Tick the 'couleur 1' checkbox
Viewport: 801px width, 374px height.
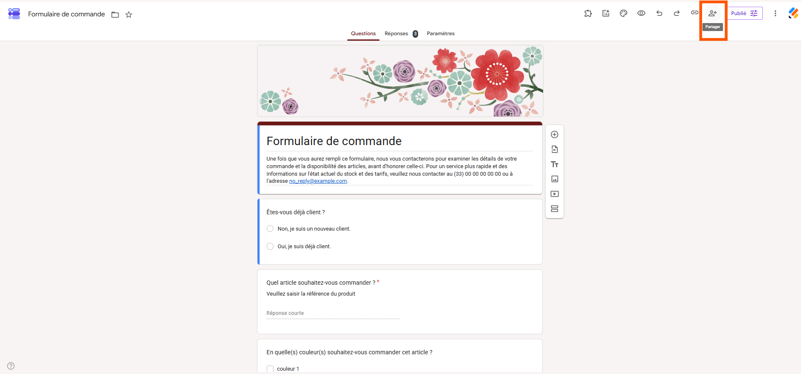270,369
